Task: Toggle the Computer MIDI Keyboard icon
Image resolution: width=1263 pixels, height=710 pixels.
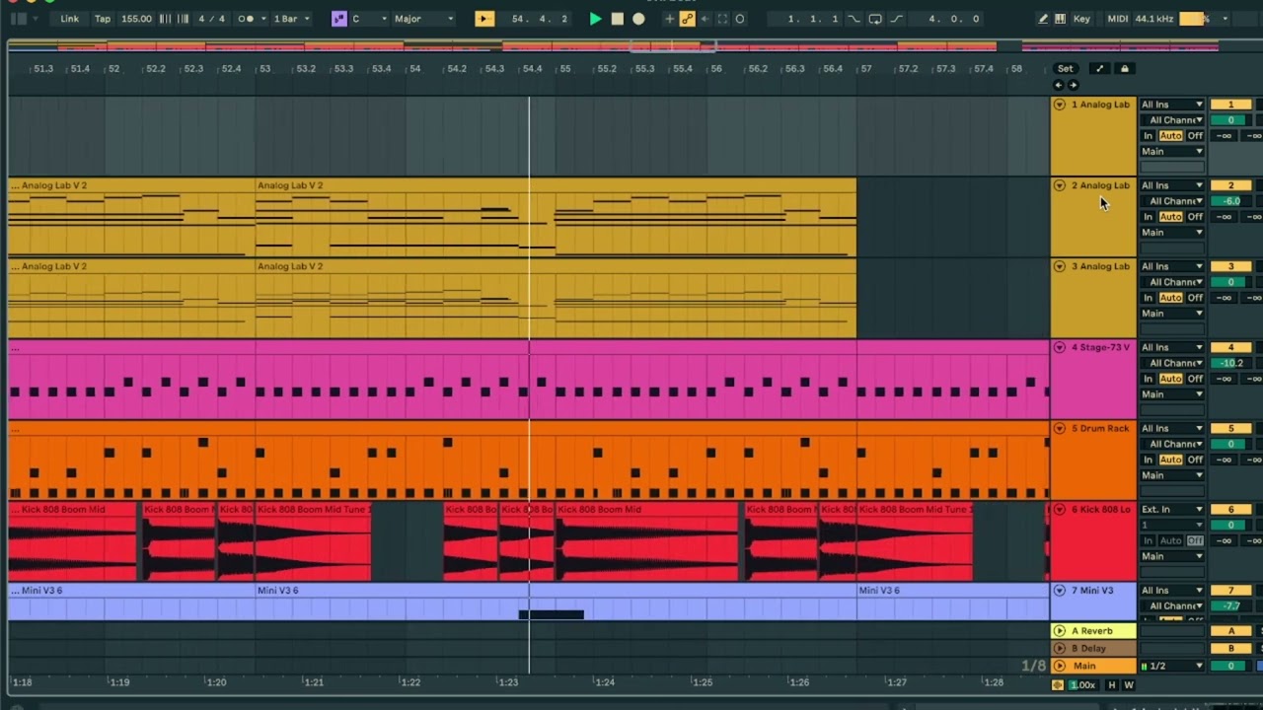Action: coord(1060,19)
